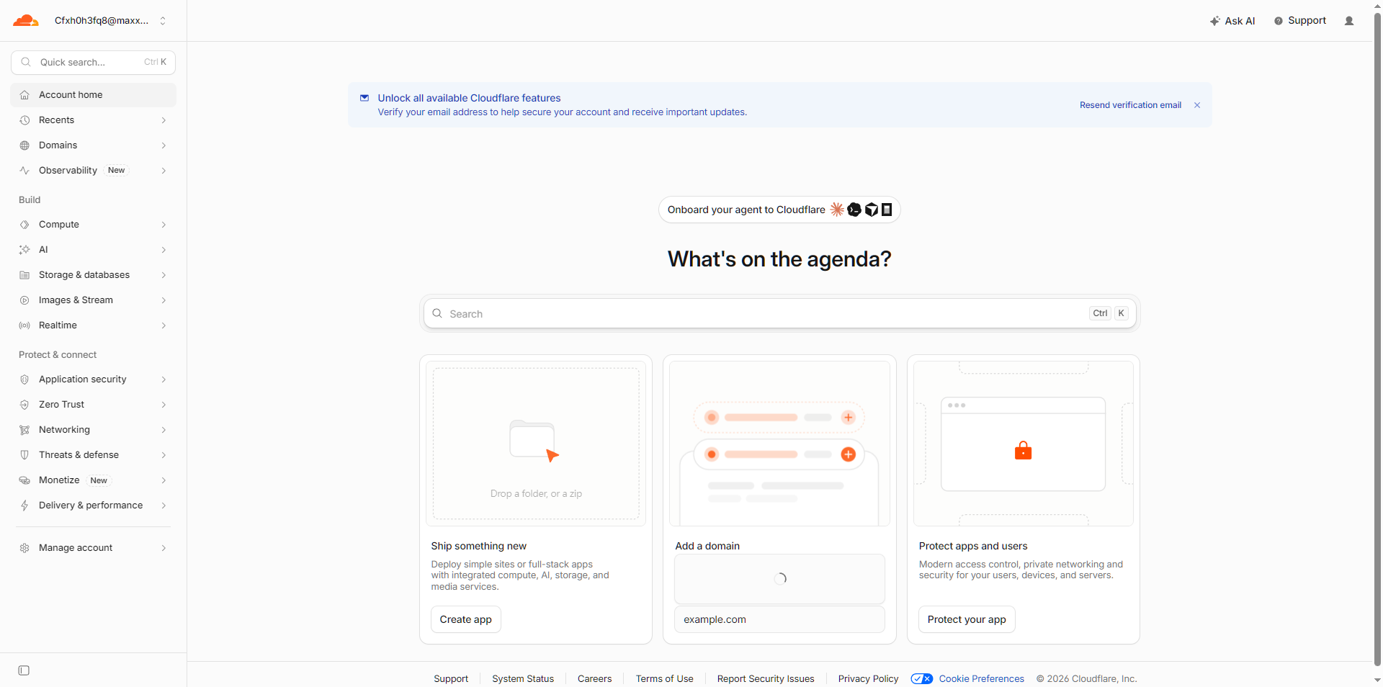Click the Drop a folder upload area
The image size is (1383, 687).
(536, 444)
